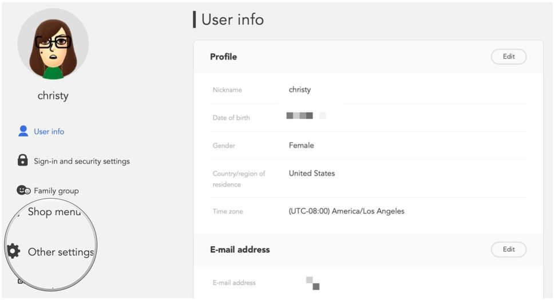
Task: Click the Gender value Female
Action: tap(302, 145)
